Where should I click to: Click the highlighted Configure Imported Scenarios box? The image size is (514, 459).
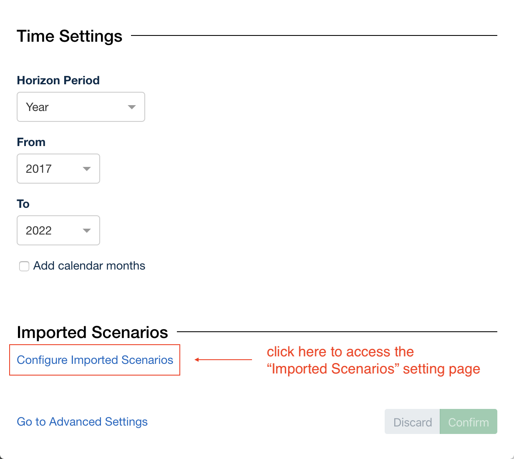point(95,360)
